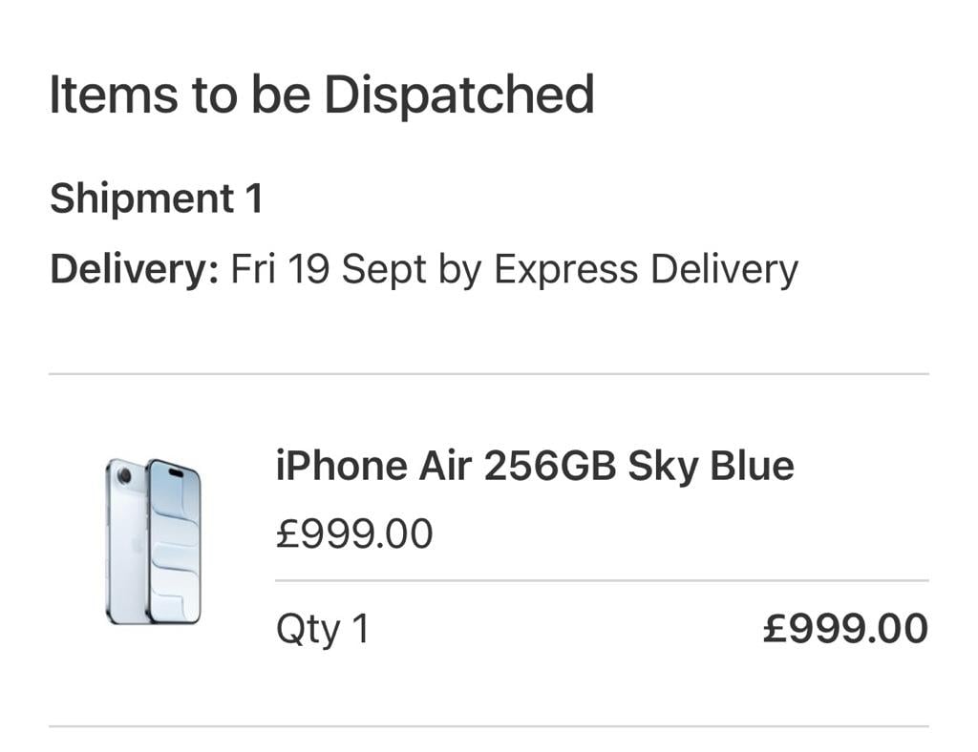Image resolution: width=978 pixels, height=752 pixels.
Task: Click the "256GB" storage text in the title
Action: [551, 466]
